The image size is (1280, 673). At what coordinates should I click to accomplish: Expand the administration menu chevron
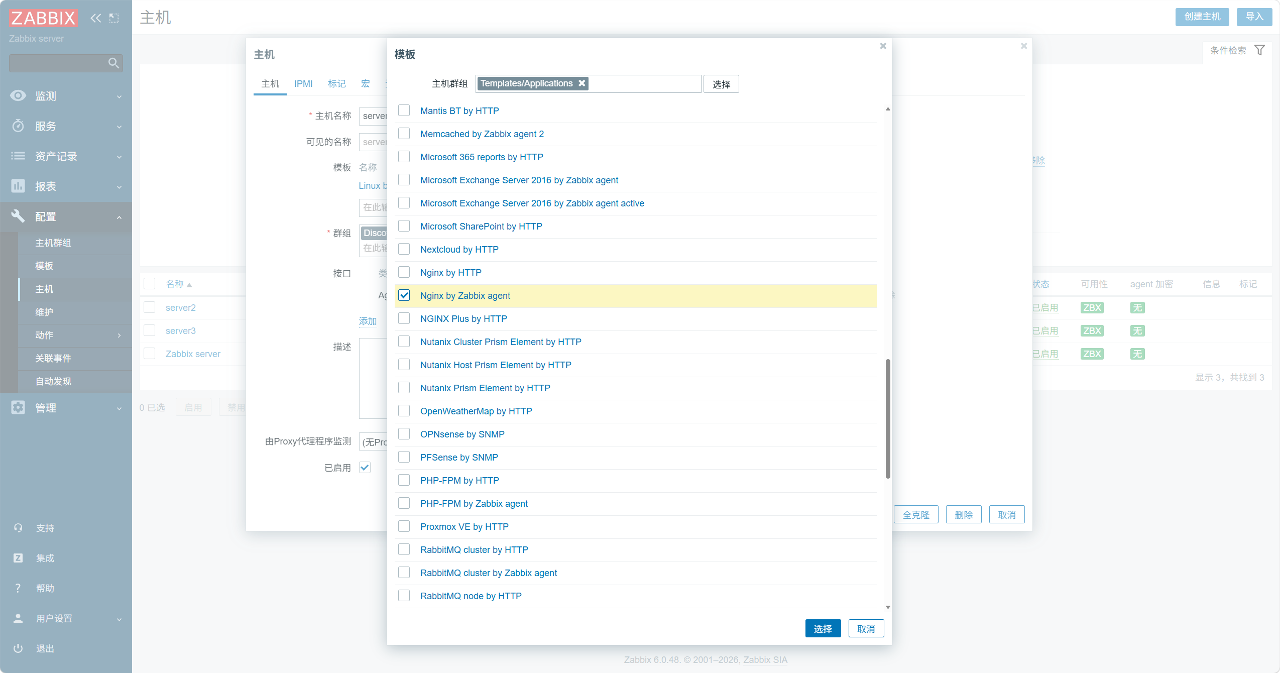tap(119, 408)
